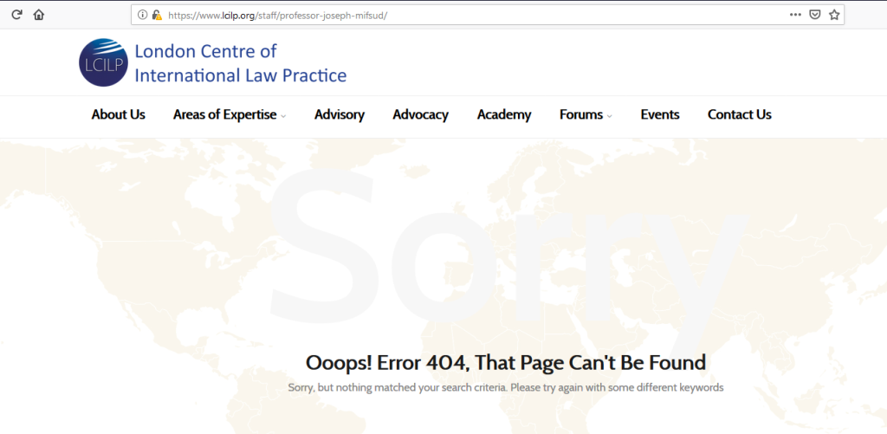Open the Contact Us page
This screenshot has height=434, width=887.
[x=739, y=114]
